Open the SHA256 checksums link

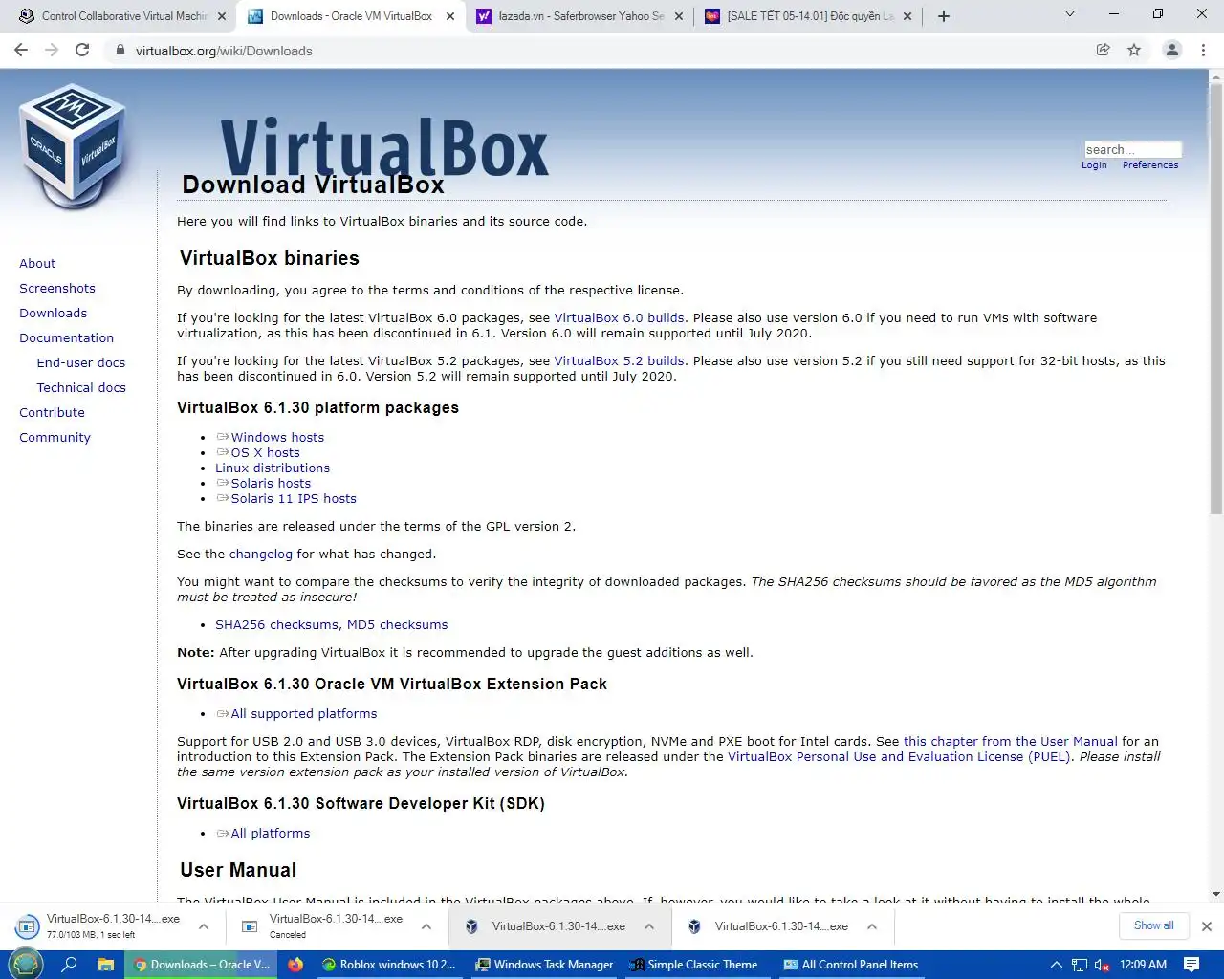(x=276, y=625)
